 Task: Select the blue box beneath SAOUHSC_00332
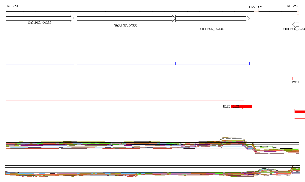(40, 63)
